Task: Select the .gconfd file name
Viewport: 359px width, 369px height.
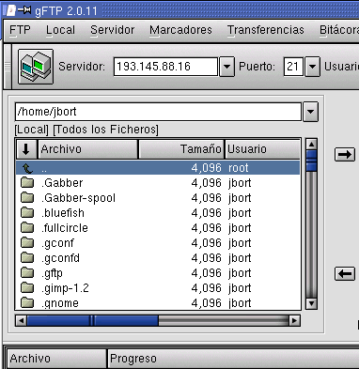Action: pos(60,258)
